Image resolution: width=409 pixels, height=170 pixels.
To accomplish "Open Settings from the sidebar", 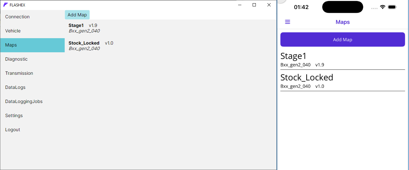I will (x=14, y=115).
